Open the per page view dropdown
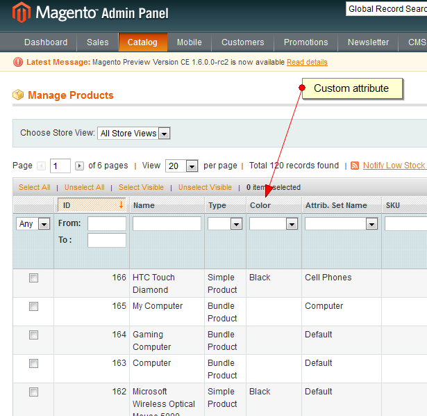Viewport: 427px width, 416px height. [182, 166]
